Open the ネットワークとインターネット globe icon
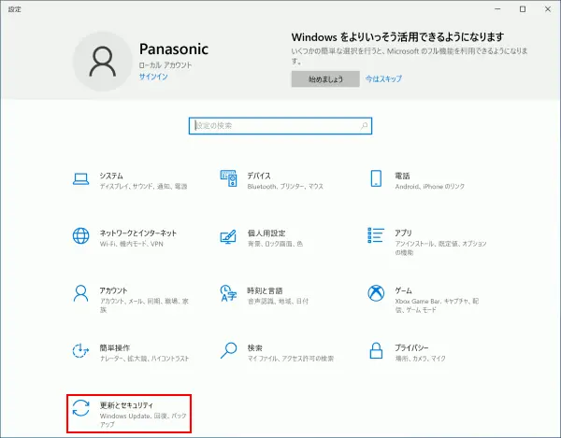561x438 pixels. 80,235
